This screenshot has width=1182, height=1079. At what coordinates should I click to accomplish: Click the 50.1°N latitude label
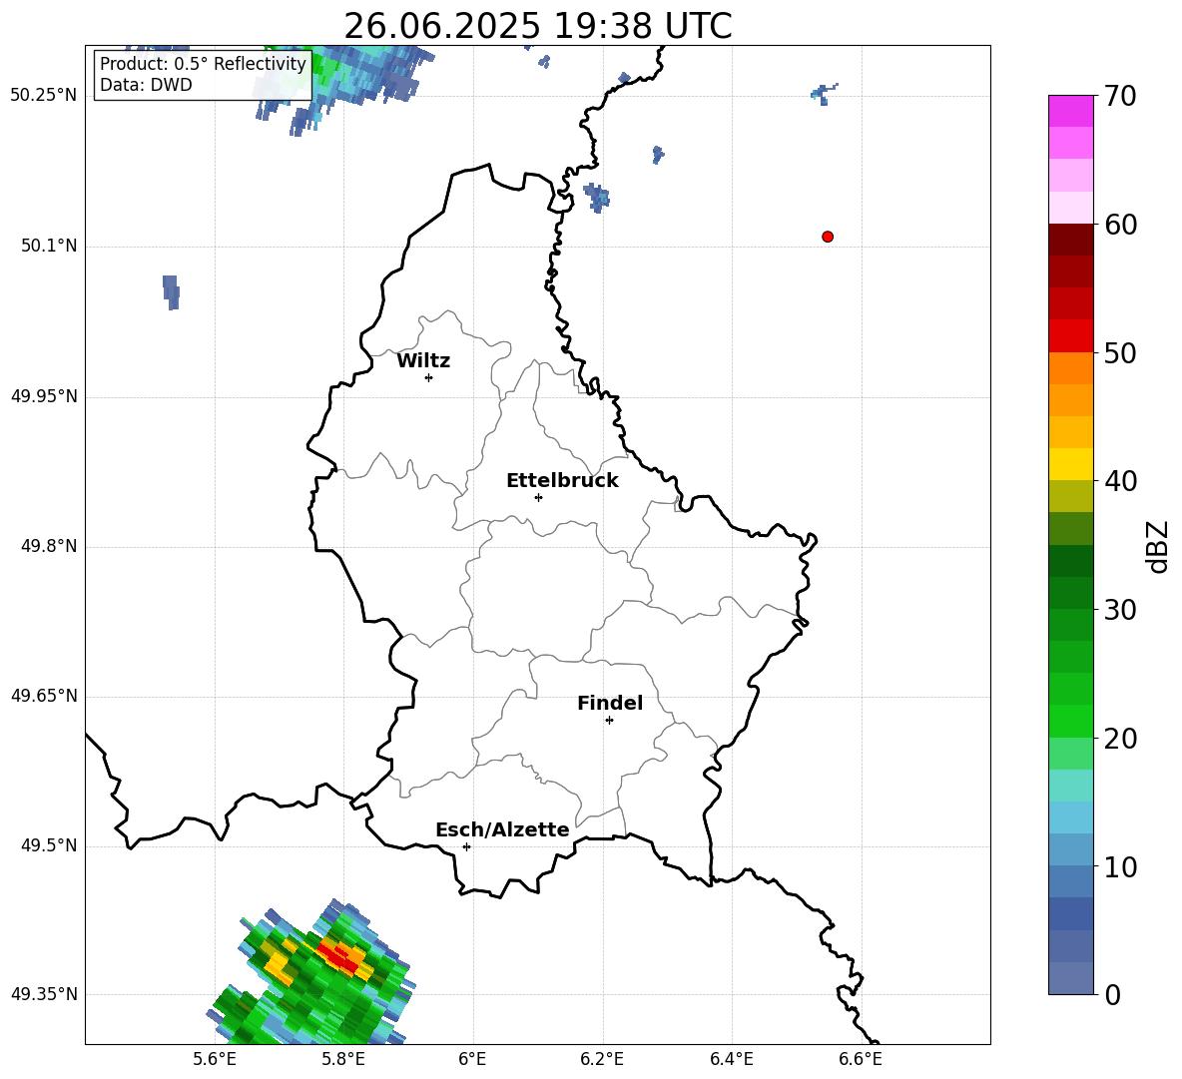(x=49, y=246)
